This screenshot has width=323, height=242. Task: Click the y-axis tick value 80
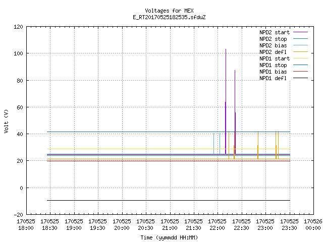pyautogui.click(x=20, y=81)
